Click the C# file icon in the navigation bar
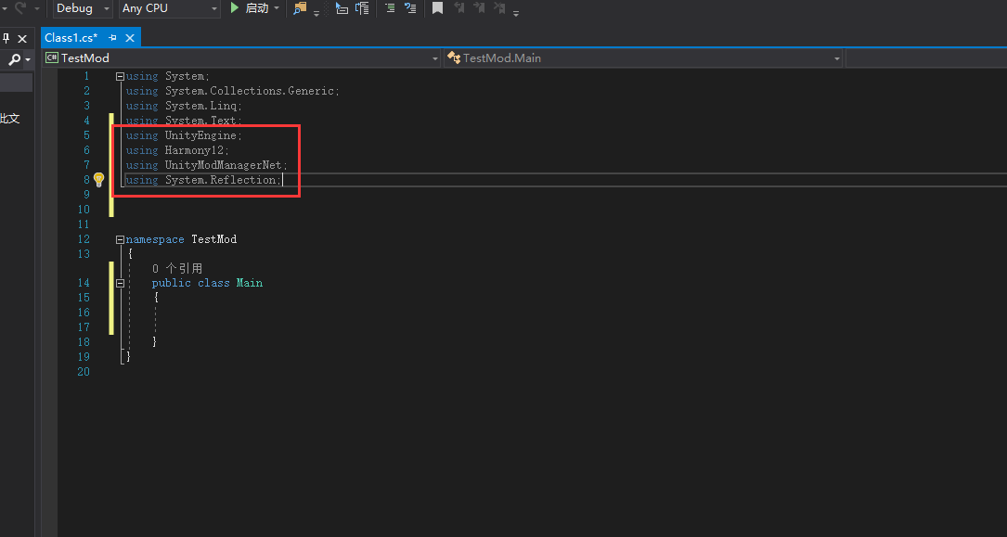This screenshot has width=1007, height=537. point(51,58)
